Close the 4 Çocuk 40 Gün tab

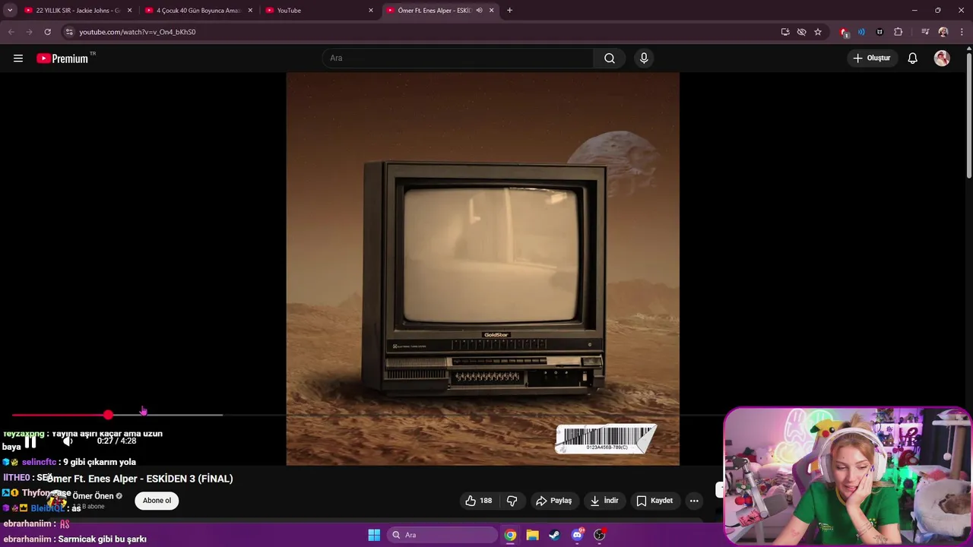(x=250, y=11)
